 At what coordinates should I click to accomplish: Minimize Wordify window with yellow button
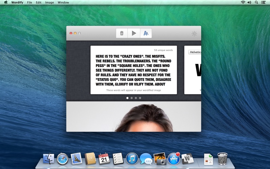pyautogui.click(x=75, y=33)
